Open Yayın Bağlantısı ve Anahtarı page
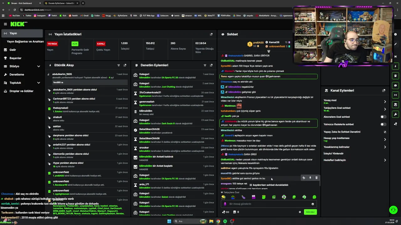401x225 pixels. (25, 42)
